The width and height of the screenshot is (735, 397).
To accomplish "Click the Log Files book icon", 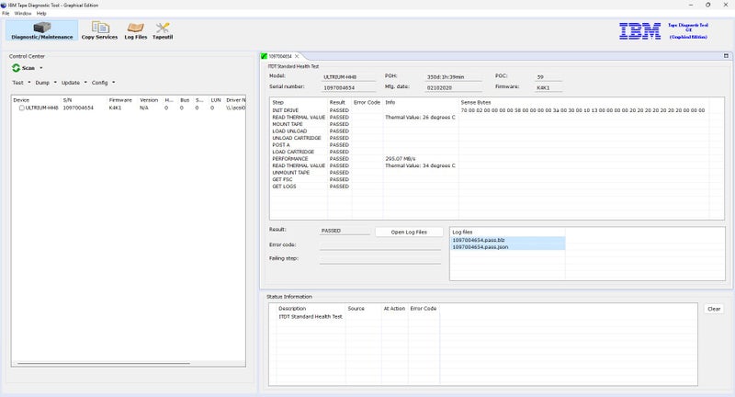I will (135, 28).
